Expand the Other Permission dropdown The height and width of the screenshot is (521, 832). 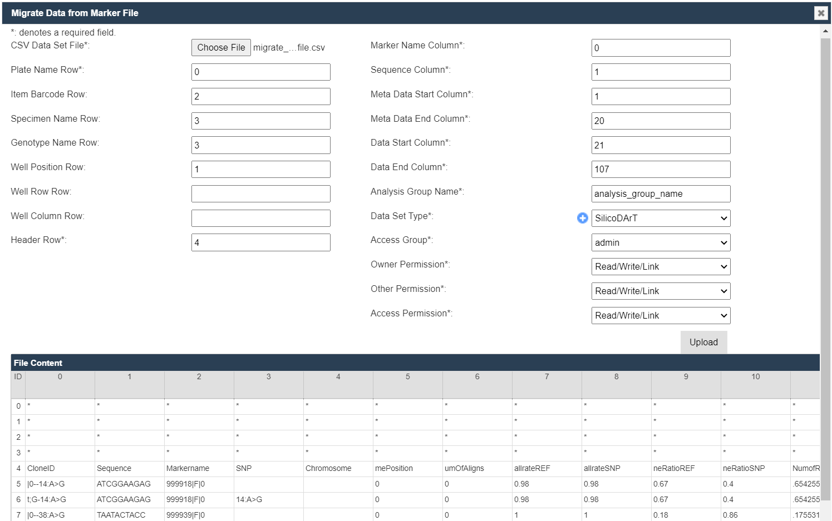(x=661, y=291)
